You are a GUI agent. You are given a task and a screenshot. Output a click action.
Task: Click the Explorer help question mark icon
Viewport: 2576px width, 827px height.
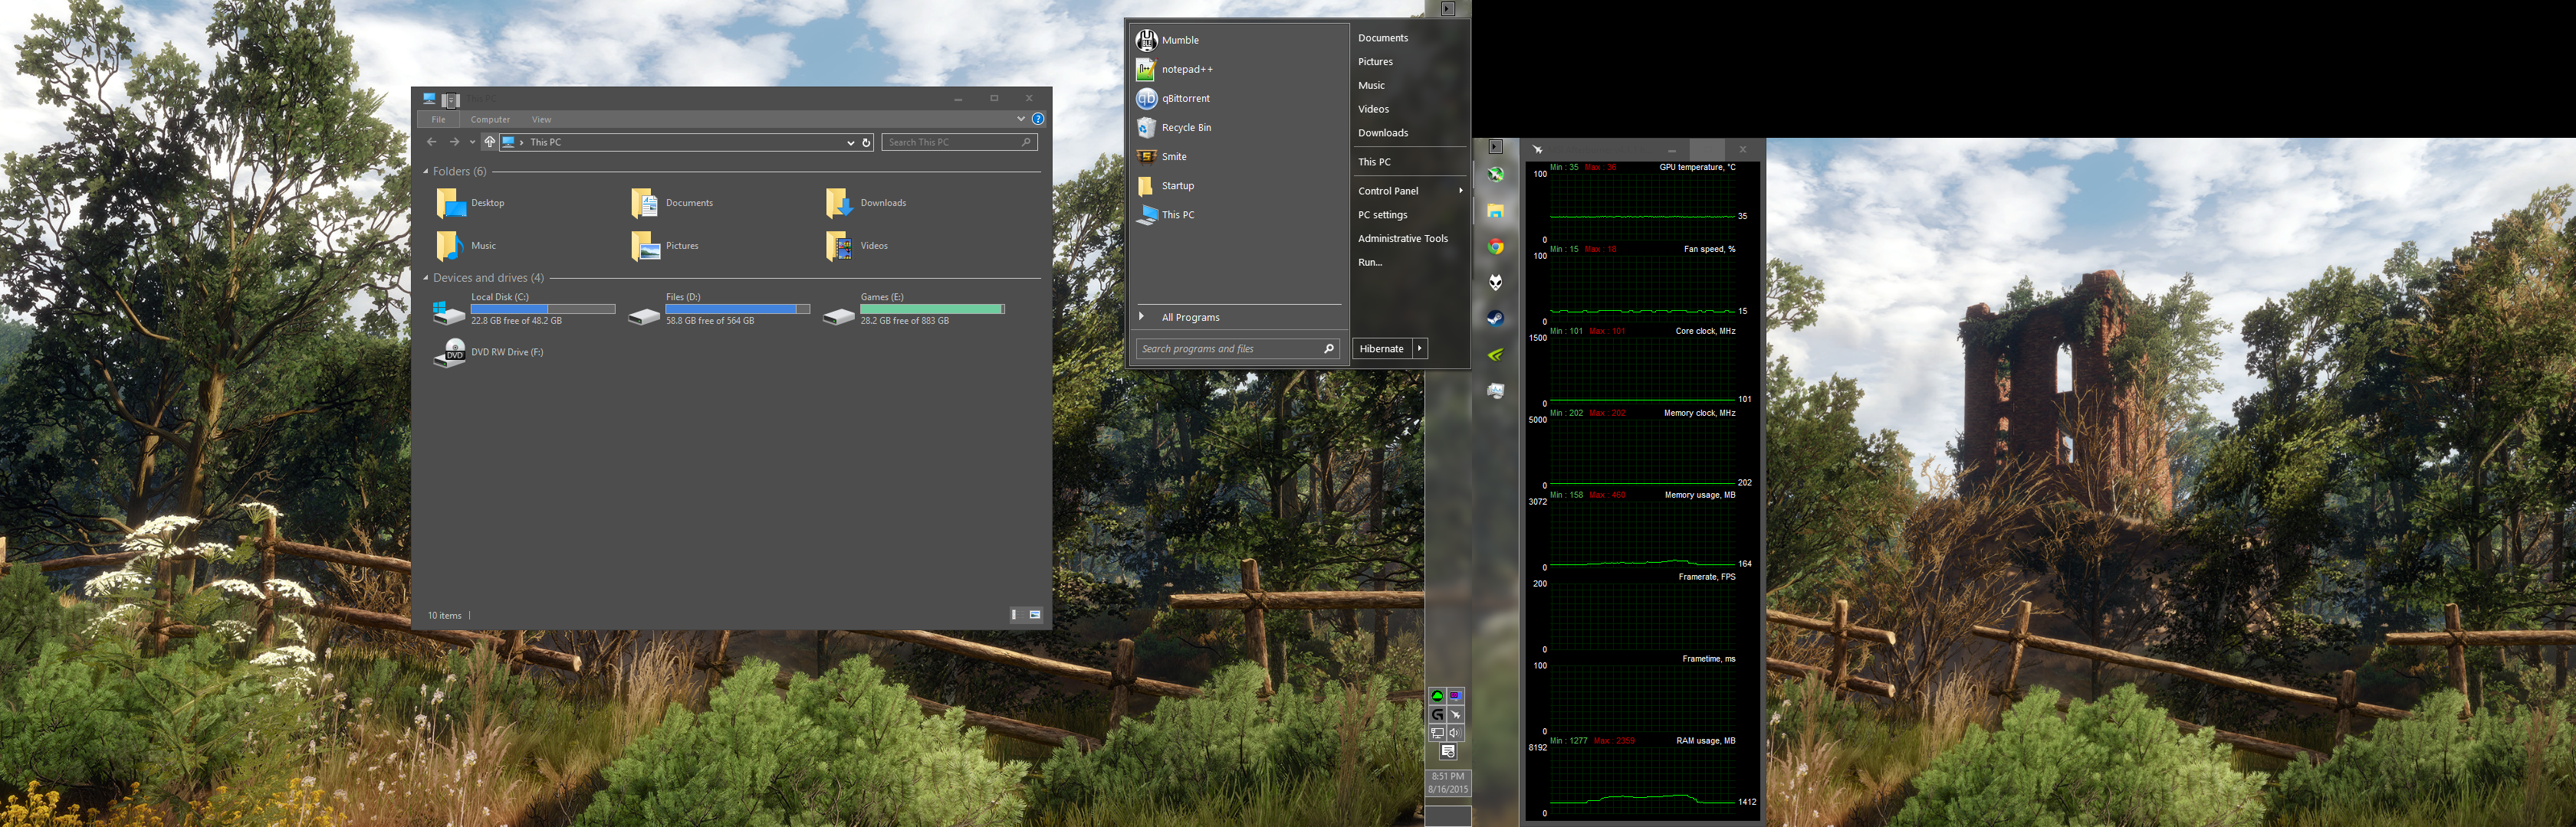click(x=1038, y=119)
